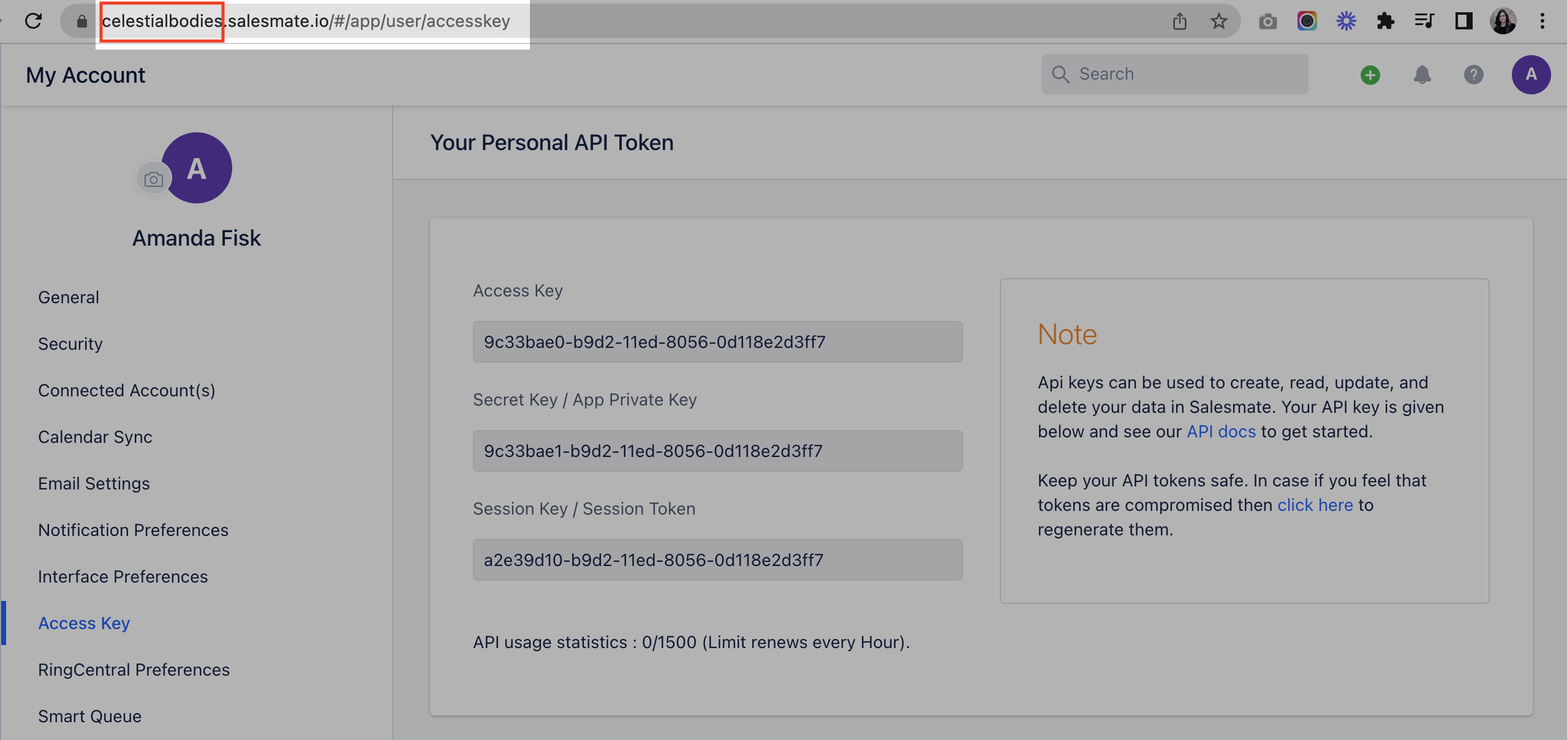This screenshot has height=740, width=1567.
Task: Open the media playlist control icon
Action: [x=1424, y=21]
